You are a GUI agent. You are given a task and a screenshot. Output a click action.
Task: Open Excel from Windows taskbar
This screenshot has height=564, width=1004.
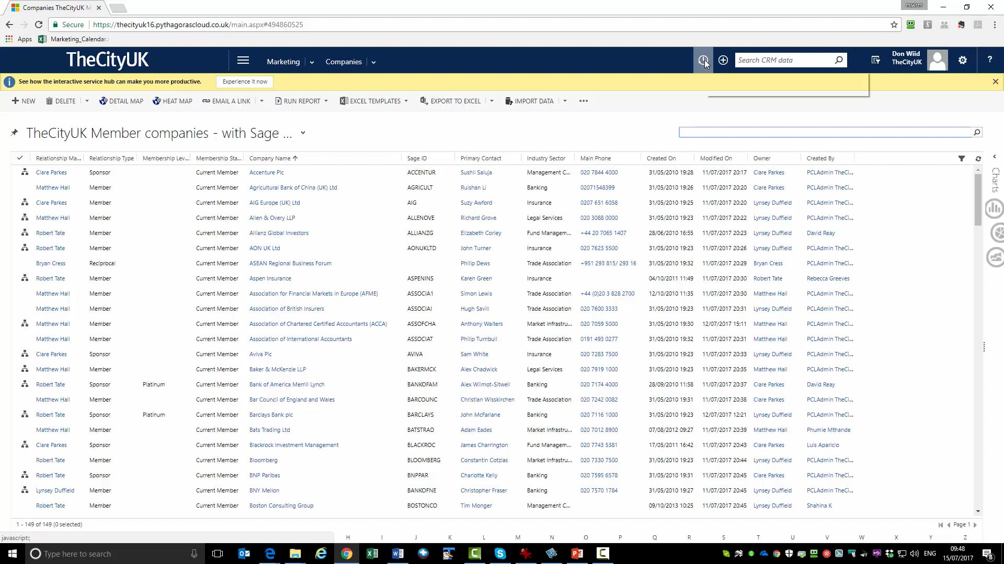coord(372,554)
